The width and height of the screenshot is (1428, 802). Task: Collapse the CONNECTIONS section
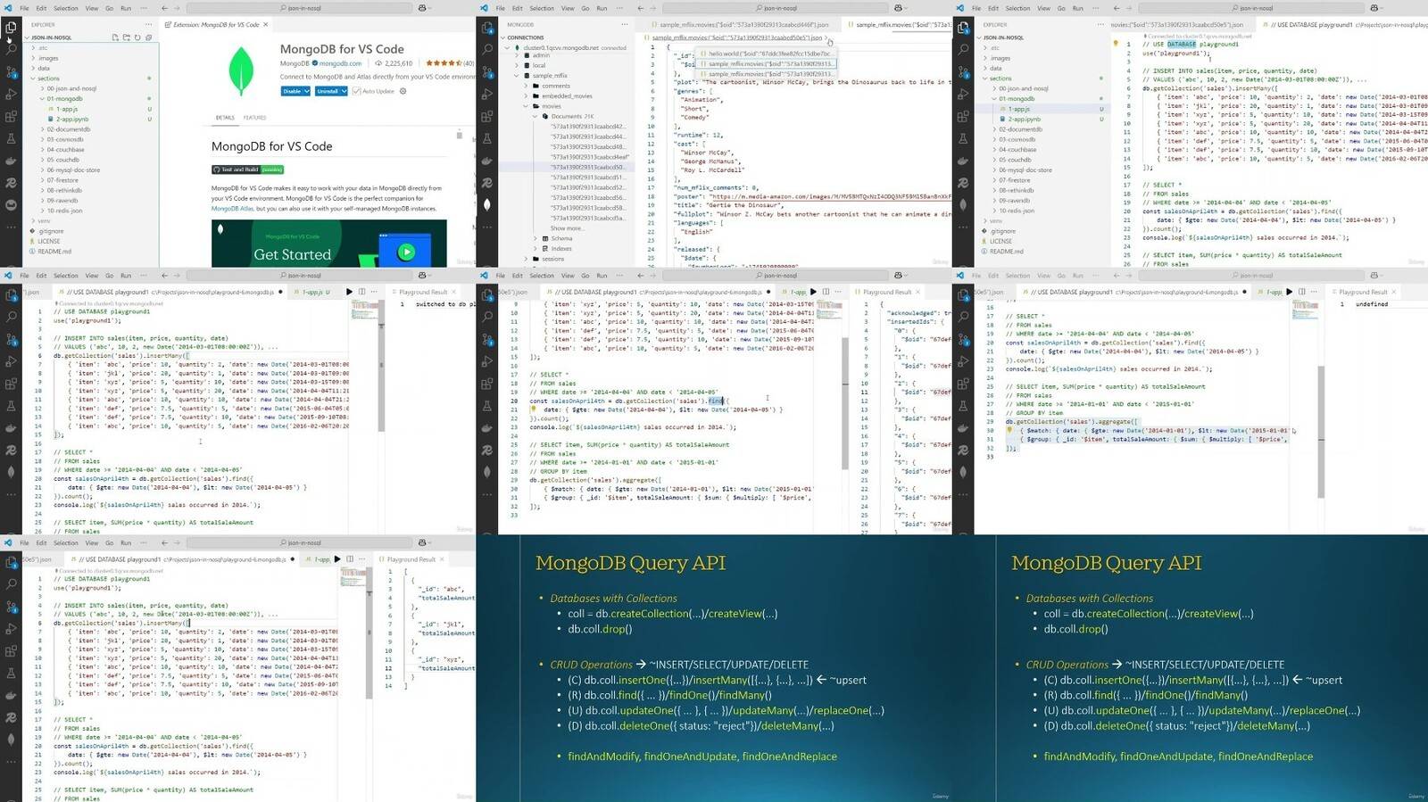[504, 37]
